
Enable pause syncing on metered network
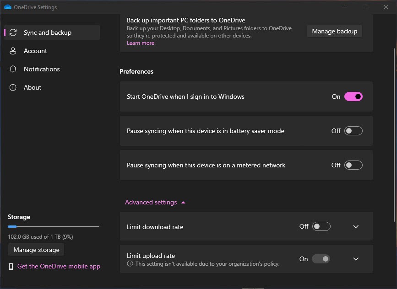pyautogui.click(x=352, y=165)
